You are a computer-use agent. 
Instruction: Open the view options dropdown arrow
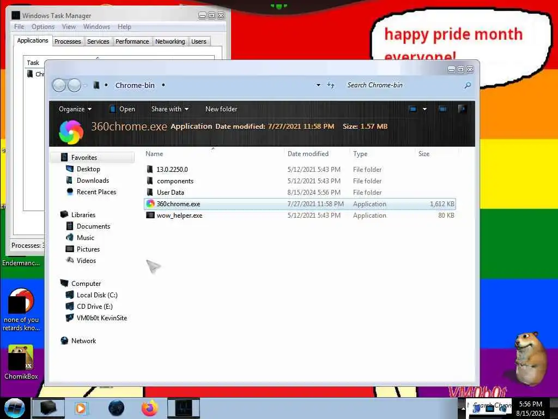coord(424,109)
